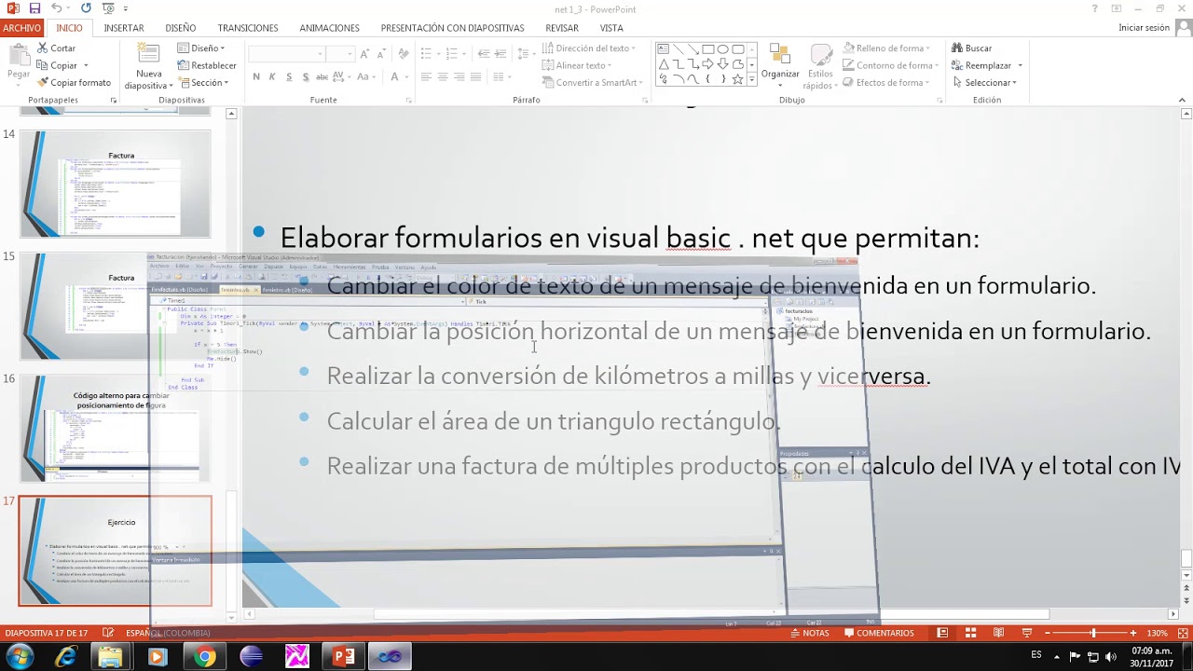This screenshot has height=671, width=1193.
Task: Select slide 14 Factura thumbnail
Action: (116, 184)
